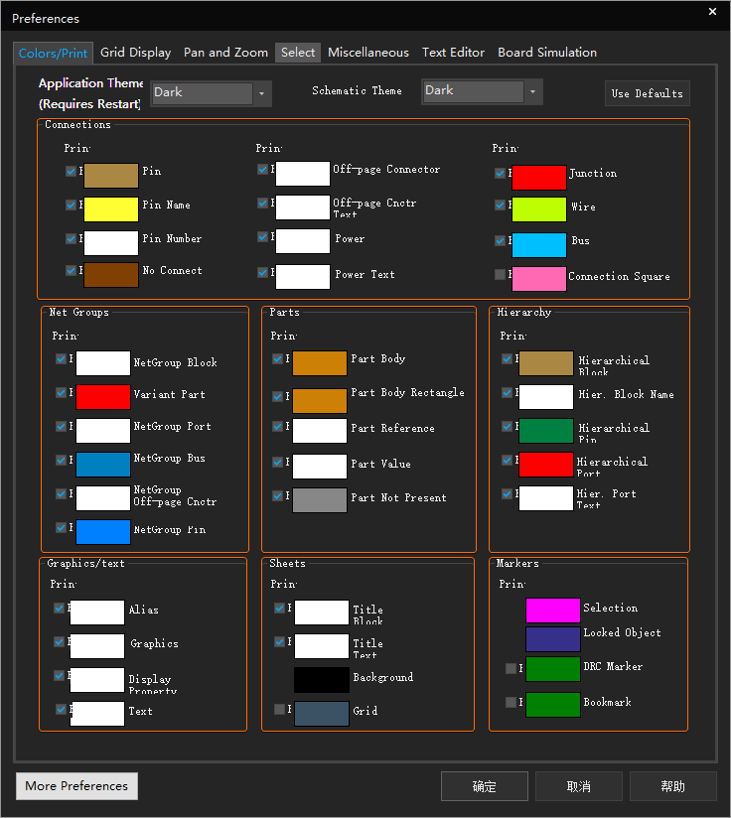Click the pink Connection Square color swatch
Image resolution: width=731 pixels, height=818 pixels.
pyautogui.click(x=538, y=278)
